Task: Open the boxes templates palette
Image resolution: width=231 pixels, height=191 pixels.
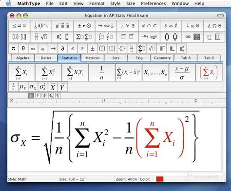Action: click(214, 37)
